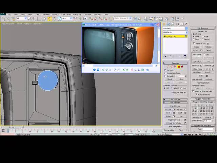
Task: Enable the Split checkbox near Slice Plane
Action: point(204,54)
